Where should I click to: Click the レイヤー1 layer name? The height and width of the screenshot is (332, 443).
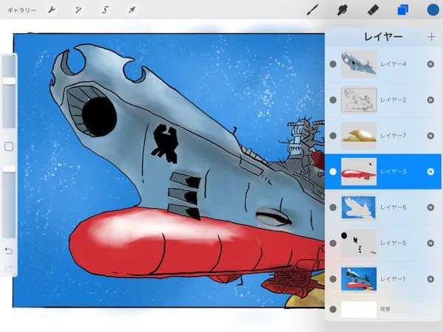(x=393, y=279)
